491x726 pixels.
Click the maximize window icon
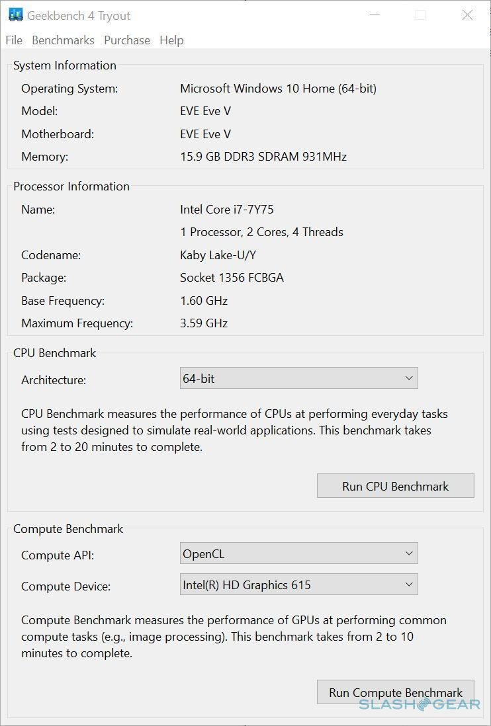[x=421, y=15]
